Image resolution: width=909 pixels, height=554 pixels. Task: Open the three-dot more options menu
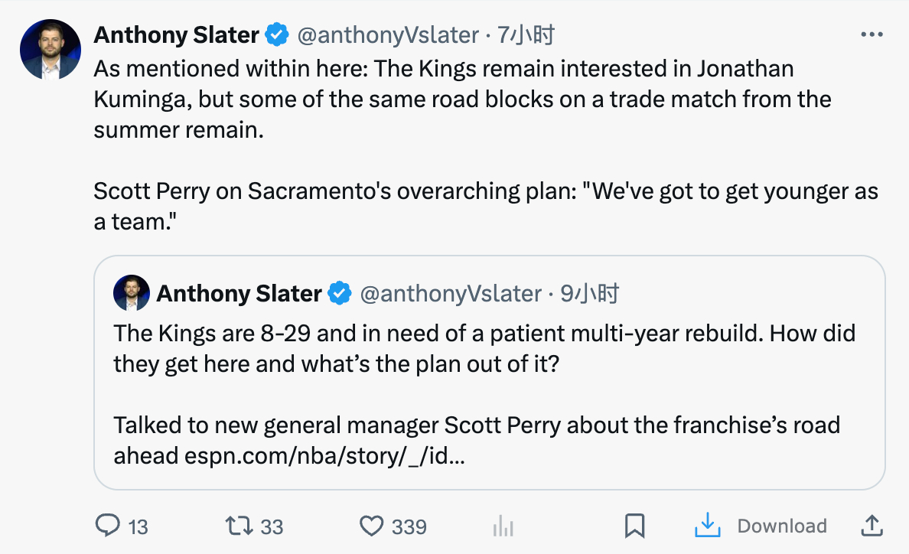(872, 34)
